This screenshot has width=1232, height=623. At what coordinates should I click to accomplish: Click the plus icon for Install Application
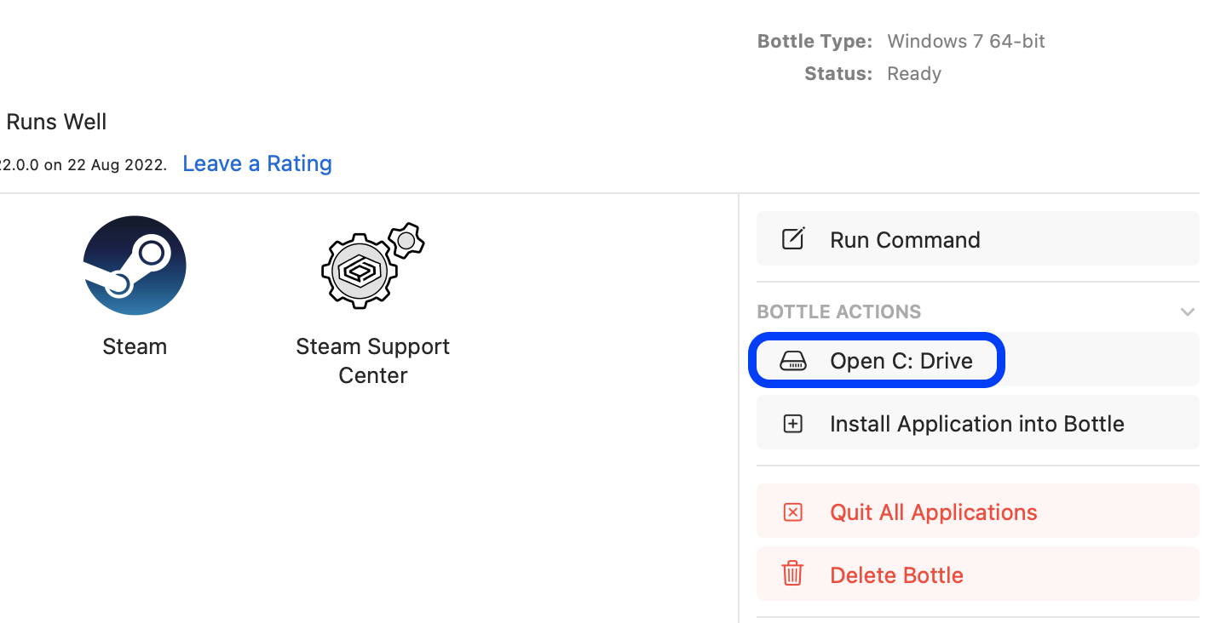point(793,424)
